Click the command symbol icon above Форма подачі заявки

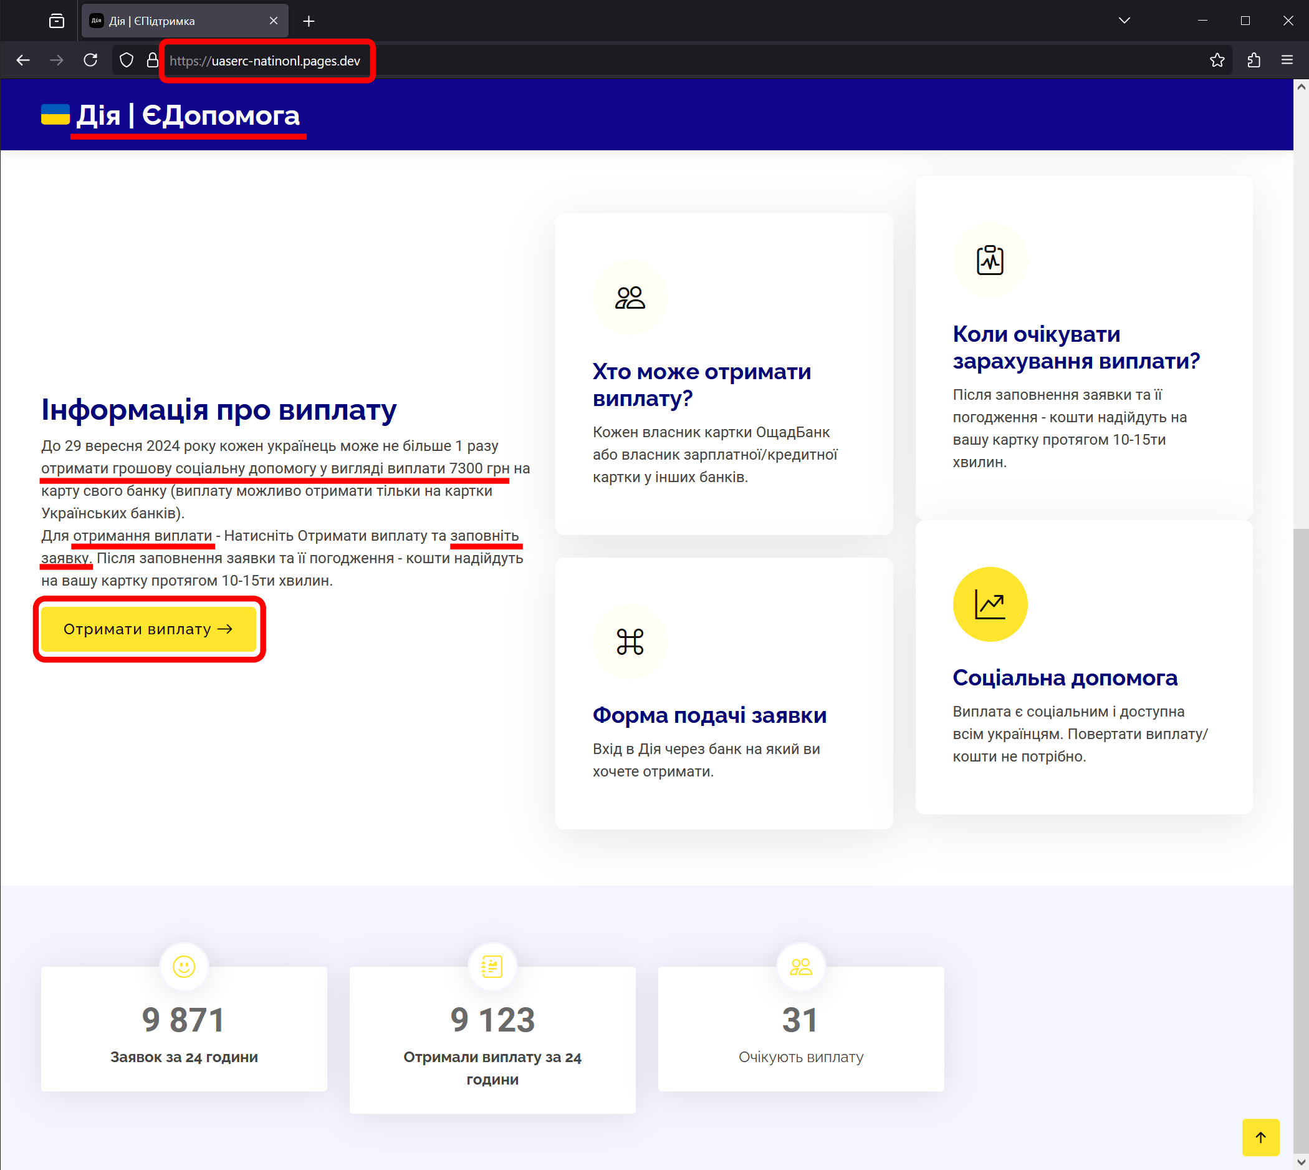(x=630, y=642)
